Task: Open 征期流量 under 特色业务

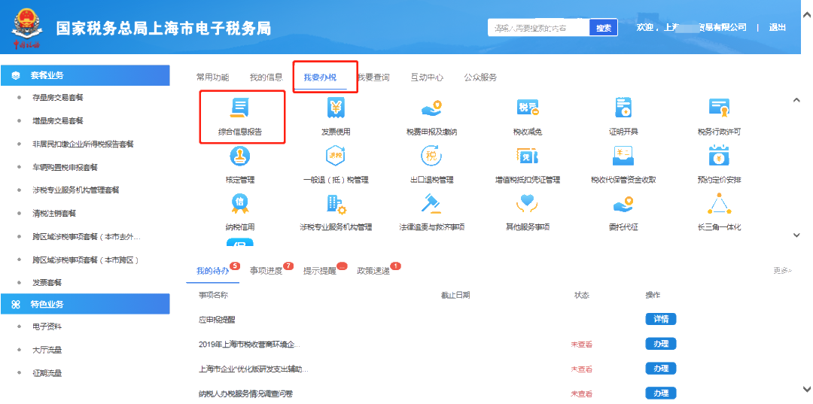Action: [47, 373]
